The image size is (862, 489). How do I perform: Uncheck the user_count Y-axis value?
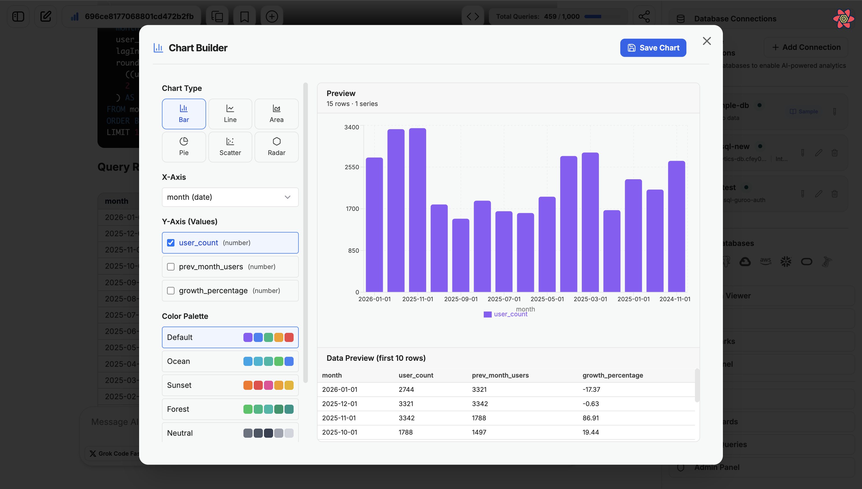[x=171, y=243]
